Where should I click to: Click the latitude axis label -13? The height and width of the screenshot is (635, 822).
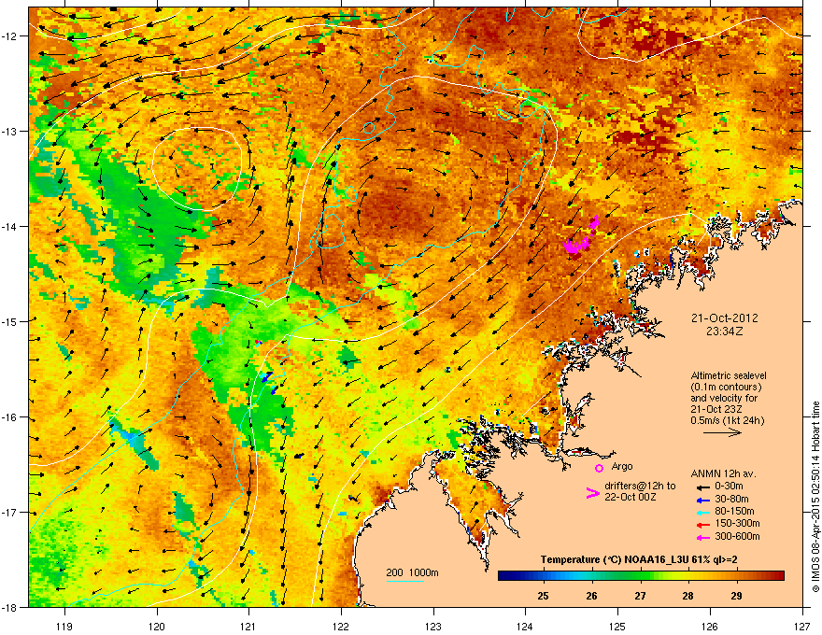click(10, 132)
